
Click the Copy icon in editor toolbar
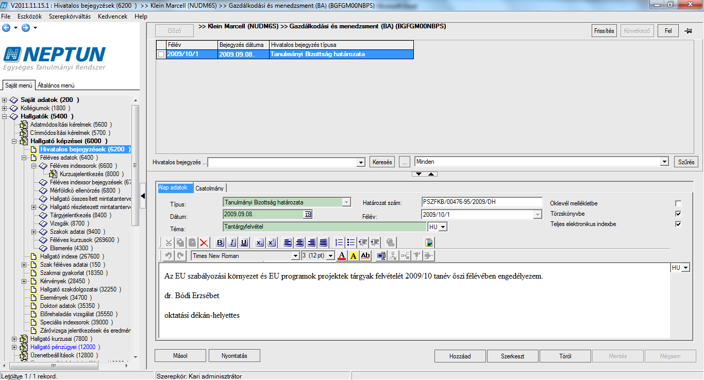point(180,243)
